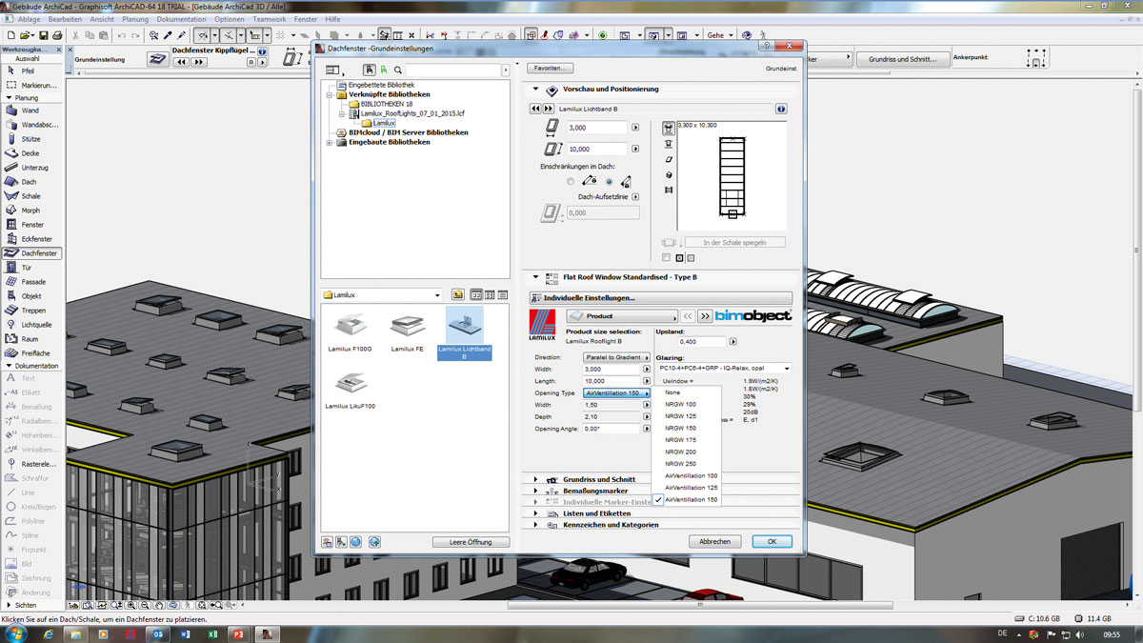
Task: Open PowerPoint from the Windows taskbar
Action: tap(239, 633)
